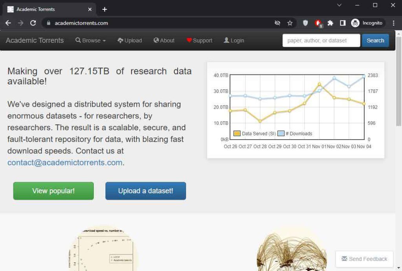The width and height of the screenshot is (402, 271).
Task: Open the About page from navbar
Action: click(x=164, y=40)
